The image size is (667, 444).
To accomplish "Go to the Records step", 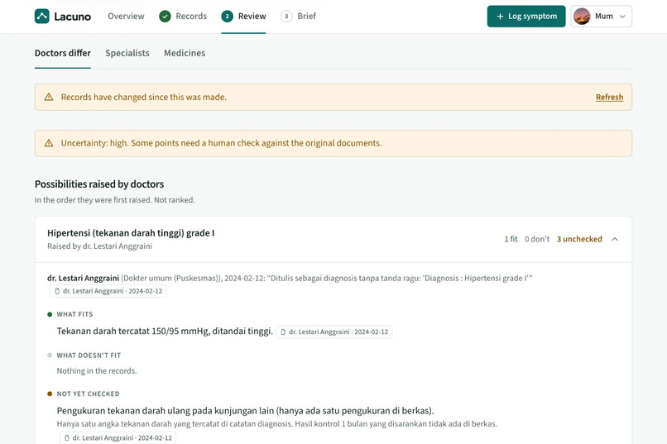I will (183, 17).
